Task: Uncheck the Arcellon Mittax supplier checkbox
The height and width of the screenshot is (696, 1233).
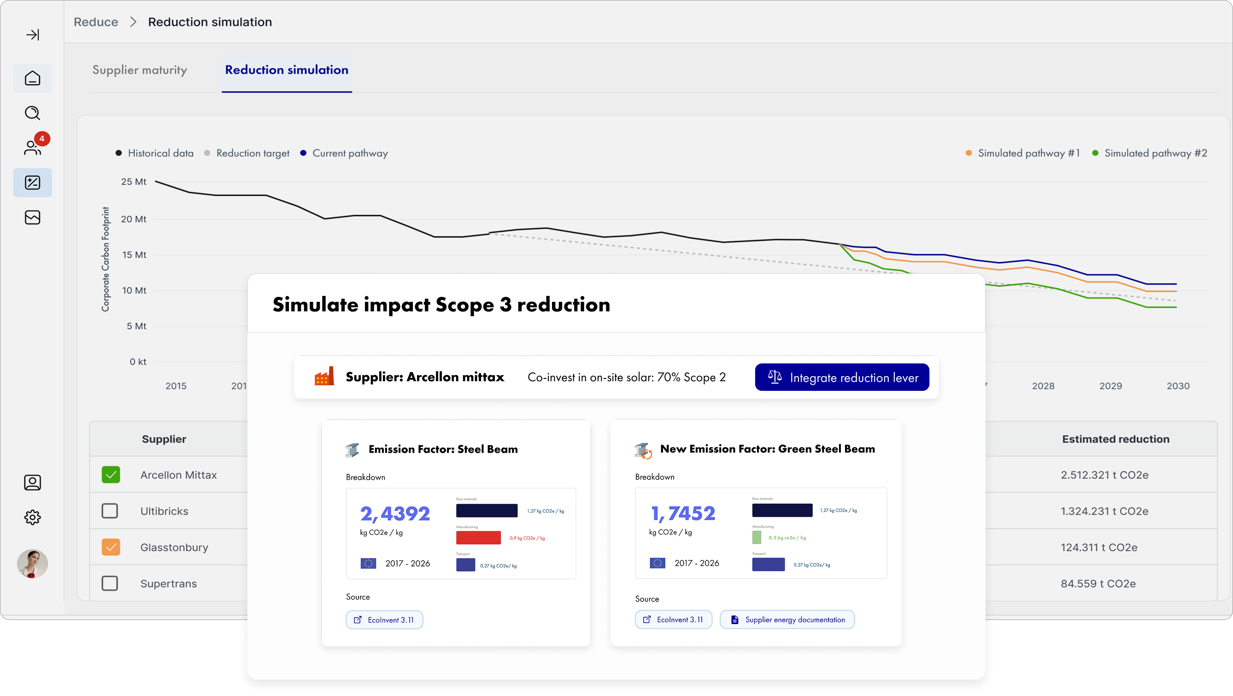Action: point(111,475)
